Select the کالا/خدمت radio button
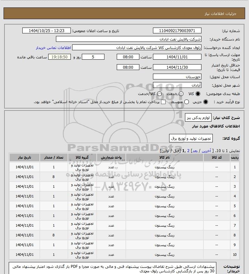Image resolution: width=249 pixels, height=274 pixels. click(159, 94)
